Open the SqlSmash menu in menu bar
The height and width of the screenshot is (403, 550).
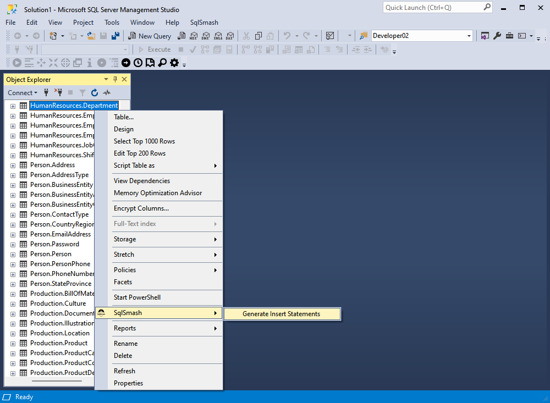[204, 23]
